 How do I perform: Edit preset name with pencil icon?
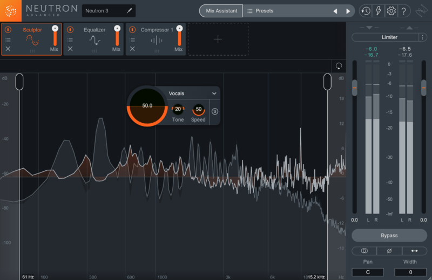tap(129, 11)
